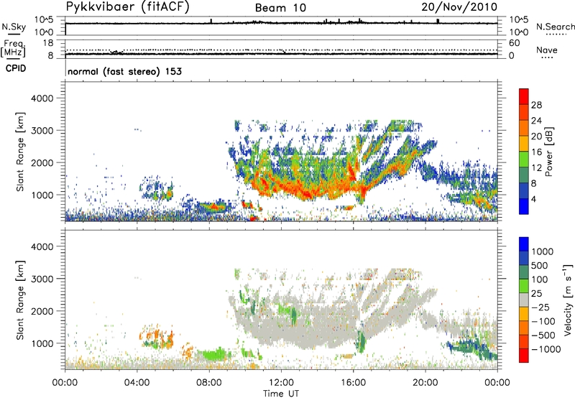
Task: Click '-1000' on the Velocity scale
Action: [546, 349]
